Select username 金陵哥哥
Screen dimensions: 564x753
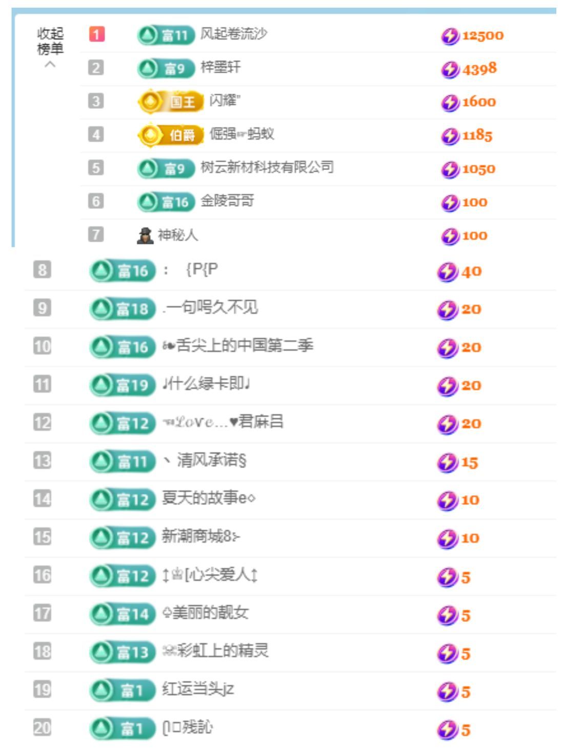[227, 201]
